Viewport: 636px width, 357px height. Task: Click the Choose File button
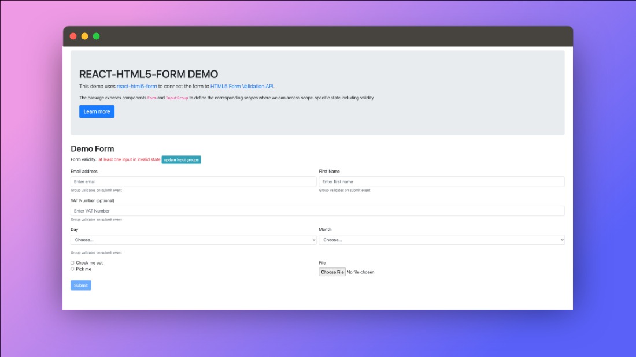click(x=332, y=272)
